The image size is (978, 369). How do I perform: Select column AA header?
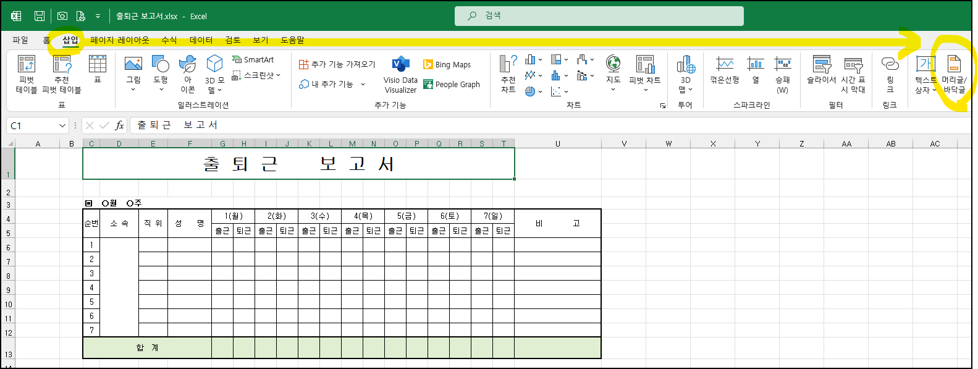coord(846,143)
